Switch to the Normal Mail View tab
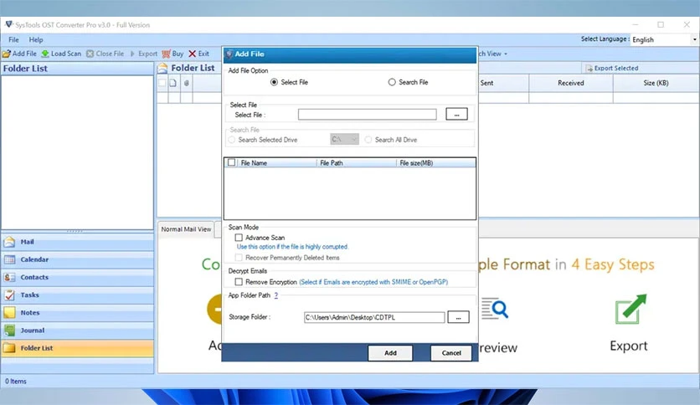700x405 pixels. [x=186, y=229]
